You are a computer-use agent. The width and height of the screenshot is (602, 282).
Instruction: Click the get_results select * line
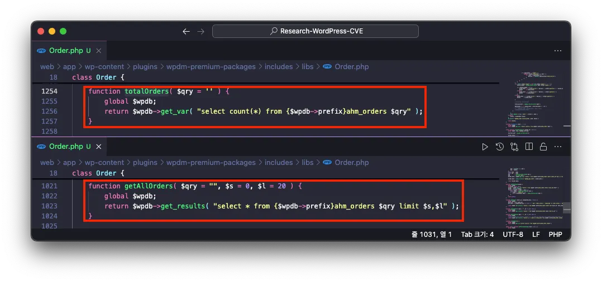click(281, 206)
